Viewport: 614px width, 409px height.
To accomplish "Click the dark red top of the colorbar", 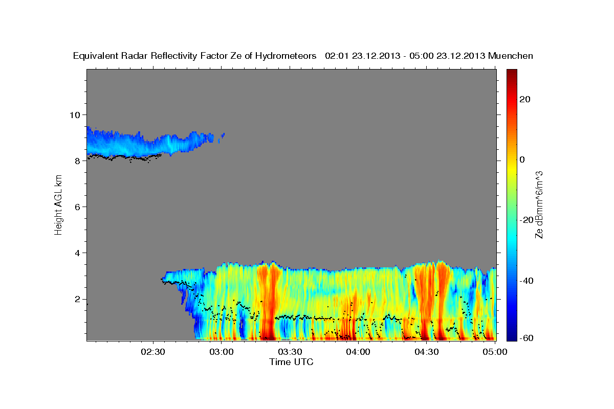I will pyautogui.click(x=511, y=74).
